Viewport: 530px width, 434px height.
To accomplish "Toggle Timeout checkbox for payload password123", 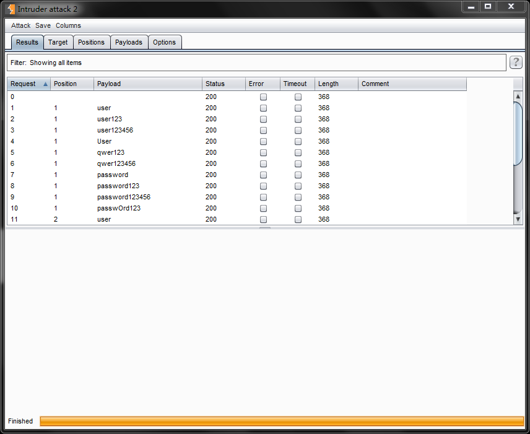I will 298,186.
